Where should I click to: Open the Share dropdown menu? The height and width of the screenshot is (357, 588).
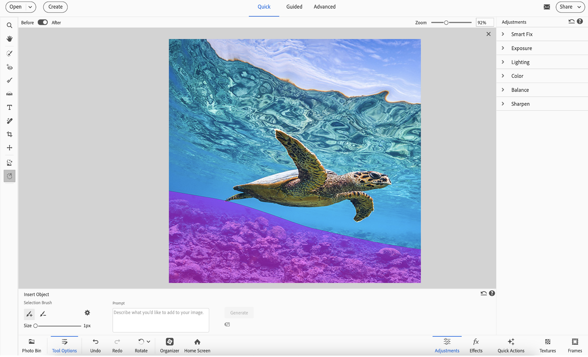click(570, 7)
